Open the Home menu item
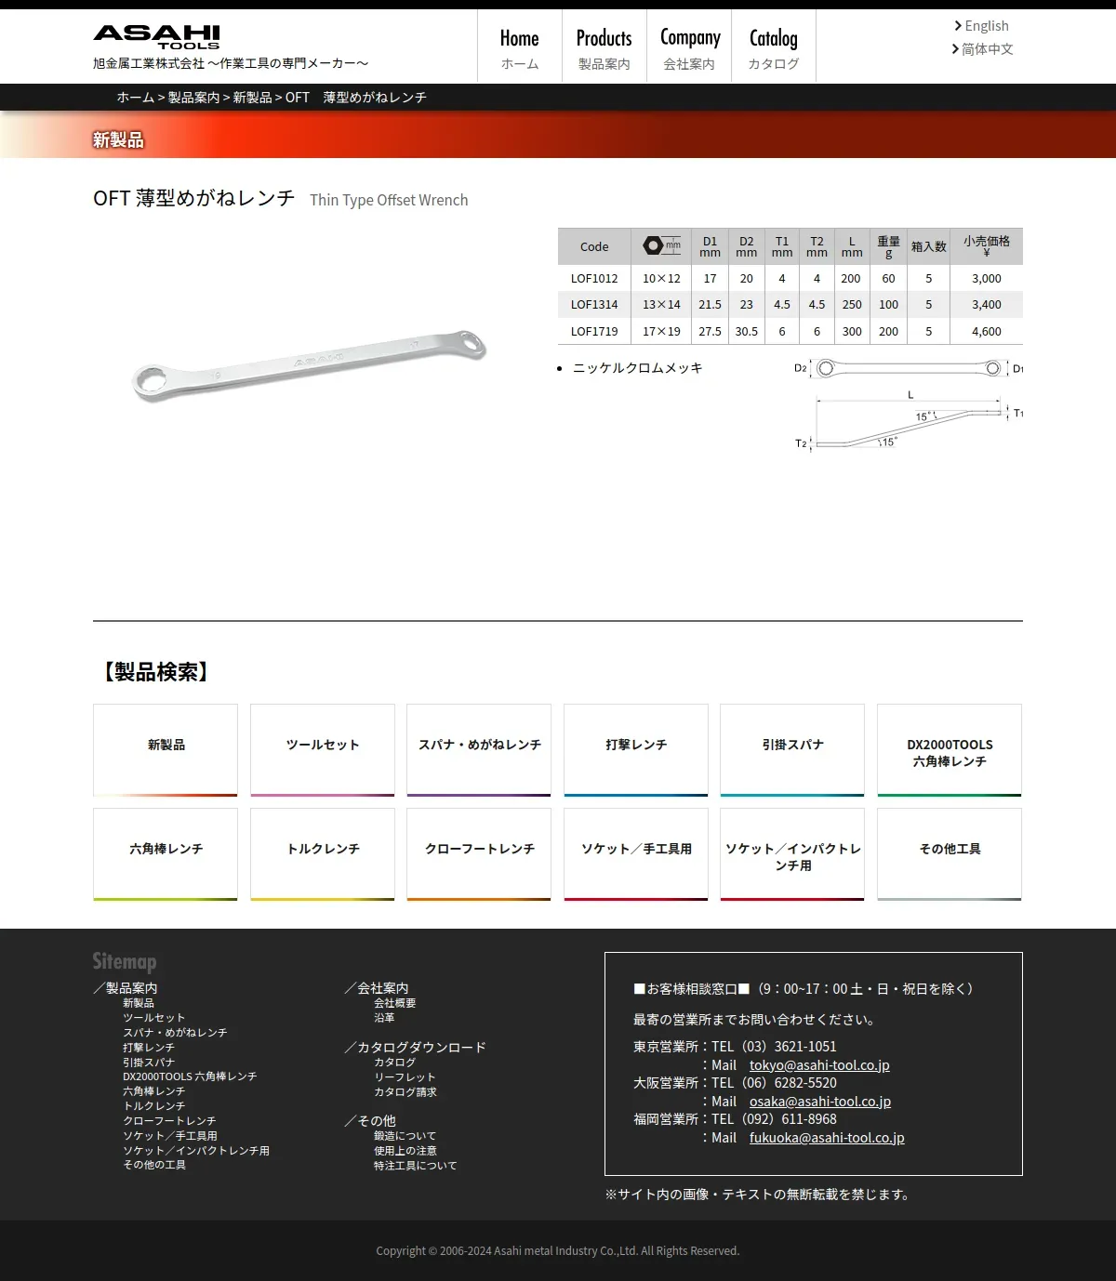The width and height of the screenshot is (1116, 1281). [520, 46]
